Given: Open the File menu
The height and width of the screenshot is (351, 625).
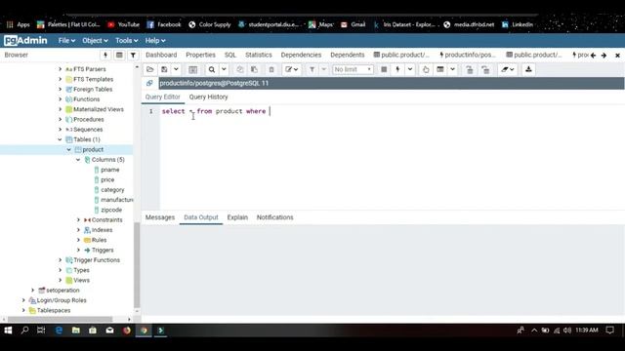Looking at the screenshot, I should pos(66,41).
